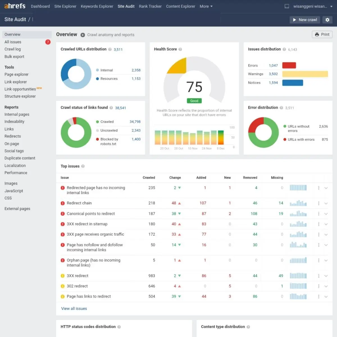Switch to the Site Explorer tab
Screen dimensions: 337x337
[65, 6]
